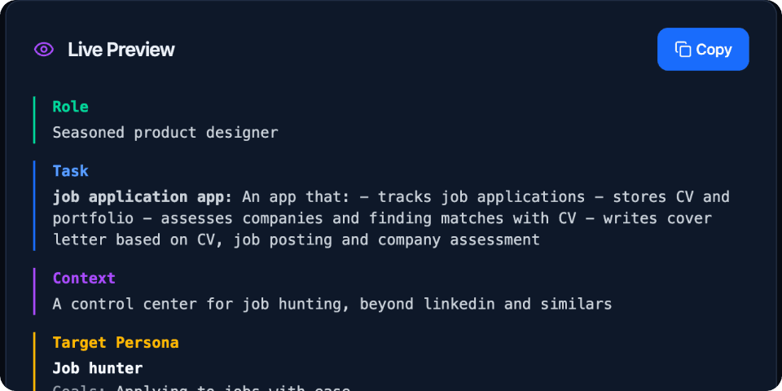Select the purple Context section label
The image size is (782, 391).
click(x=84, y=279)
